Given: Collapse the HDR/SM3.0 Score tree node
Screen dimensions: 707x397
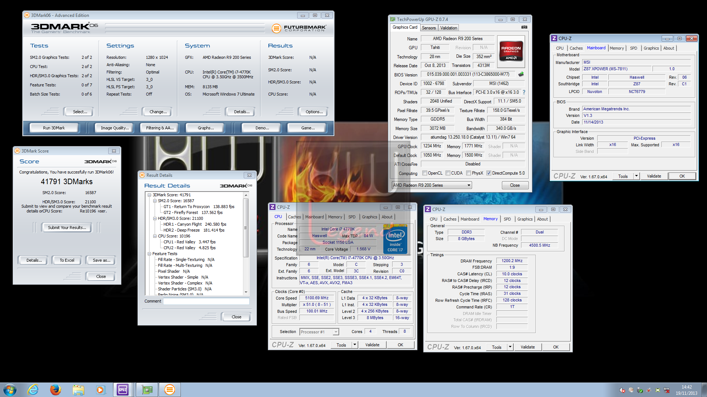Looking at the screenshot, I should pos(155,218).
